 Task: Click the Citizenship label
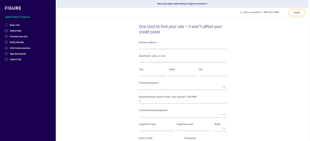click(x=190, y=138)
